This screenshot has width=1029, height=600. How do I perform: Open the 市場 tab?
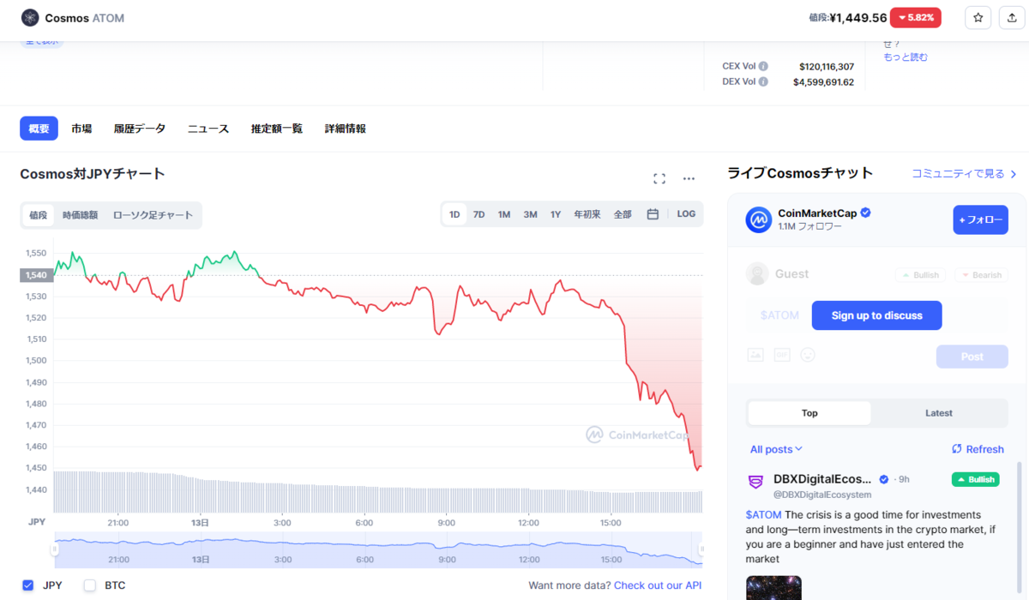pos(81,129)
